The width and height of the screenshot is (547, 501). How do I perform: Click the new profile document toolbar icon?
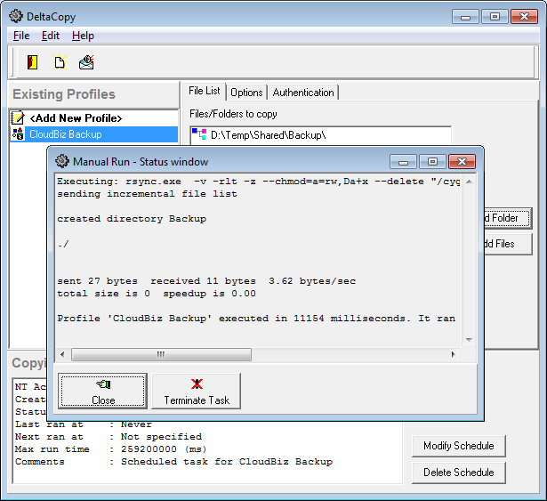pos(60,62)
